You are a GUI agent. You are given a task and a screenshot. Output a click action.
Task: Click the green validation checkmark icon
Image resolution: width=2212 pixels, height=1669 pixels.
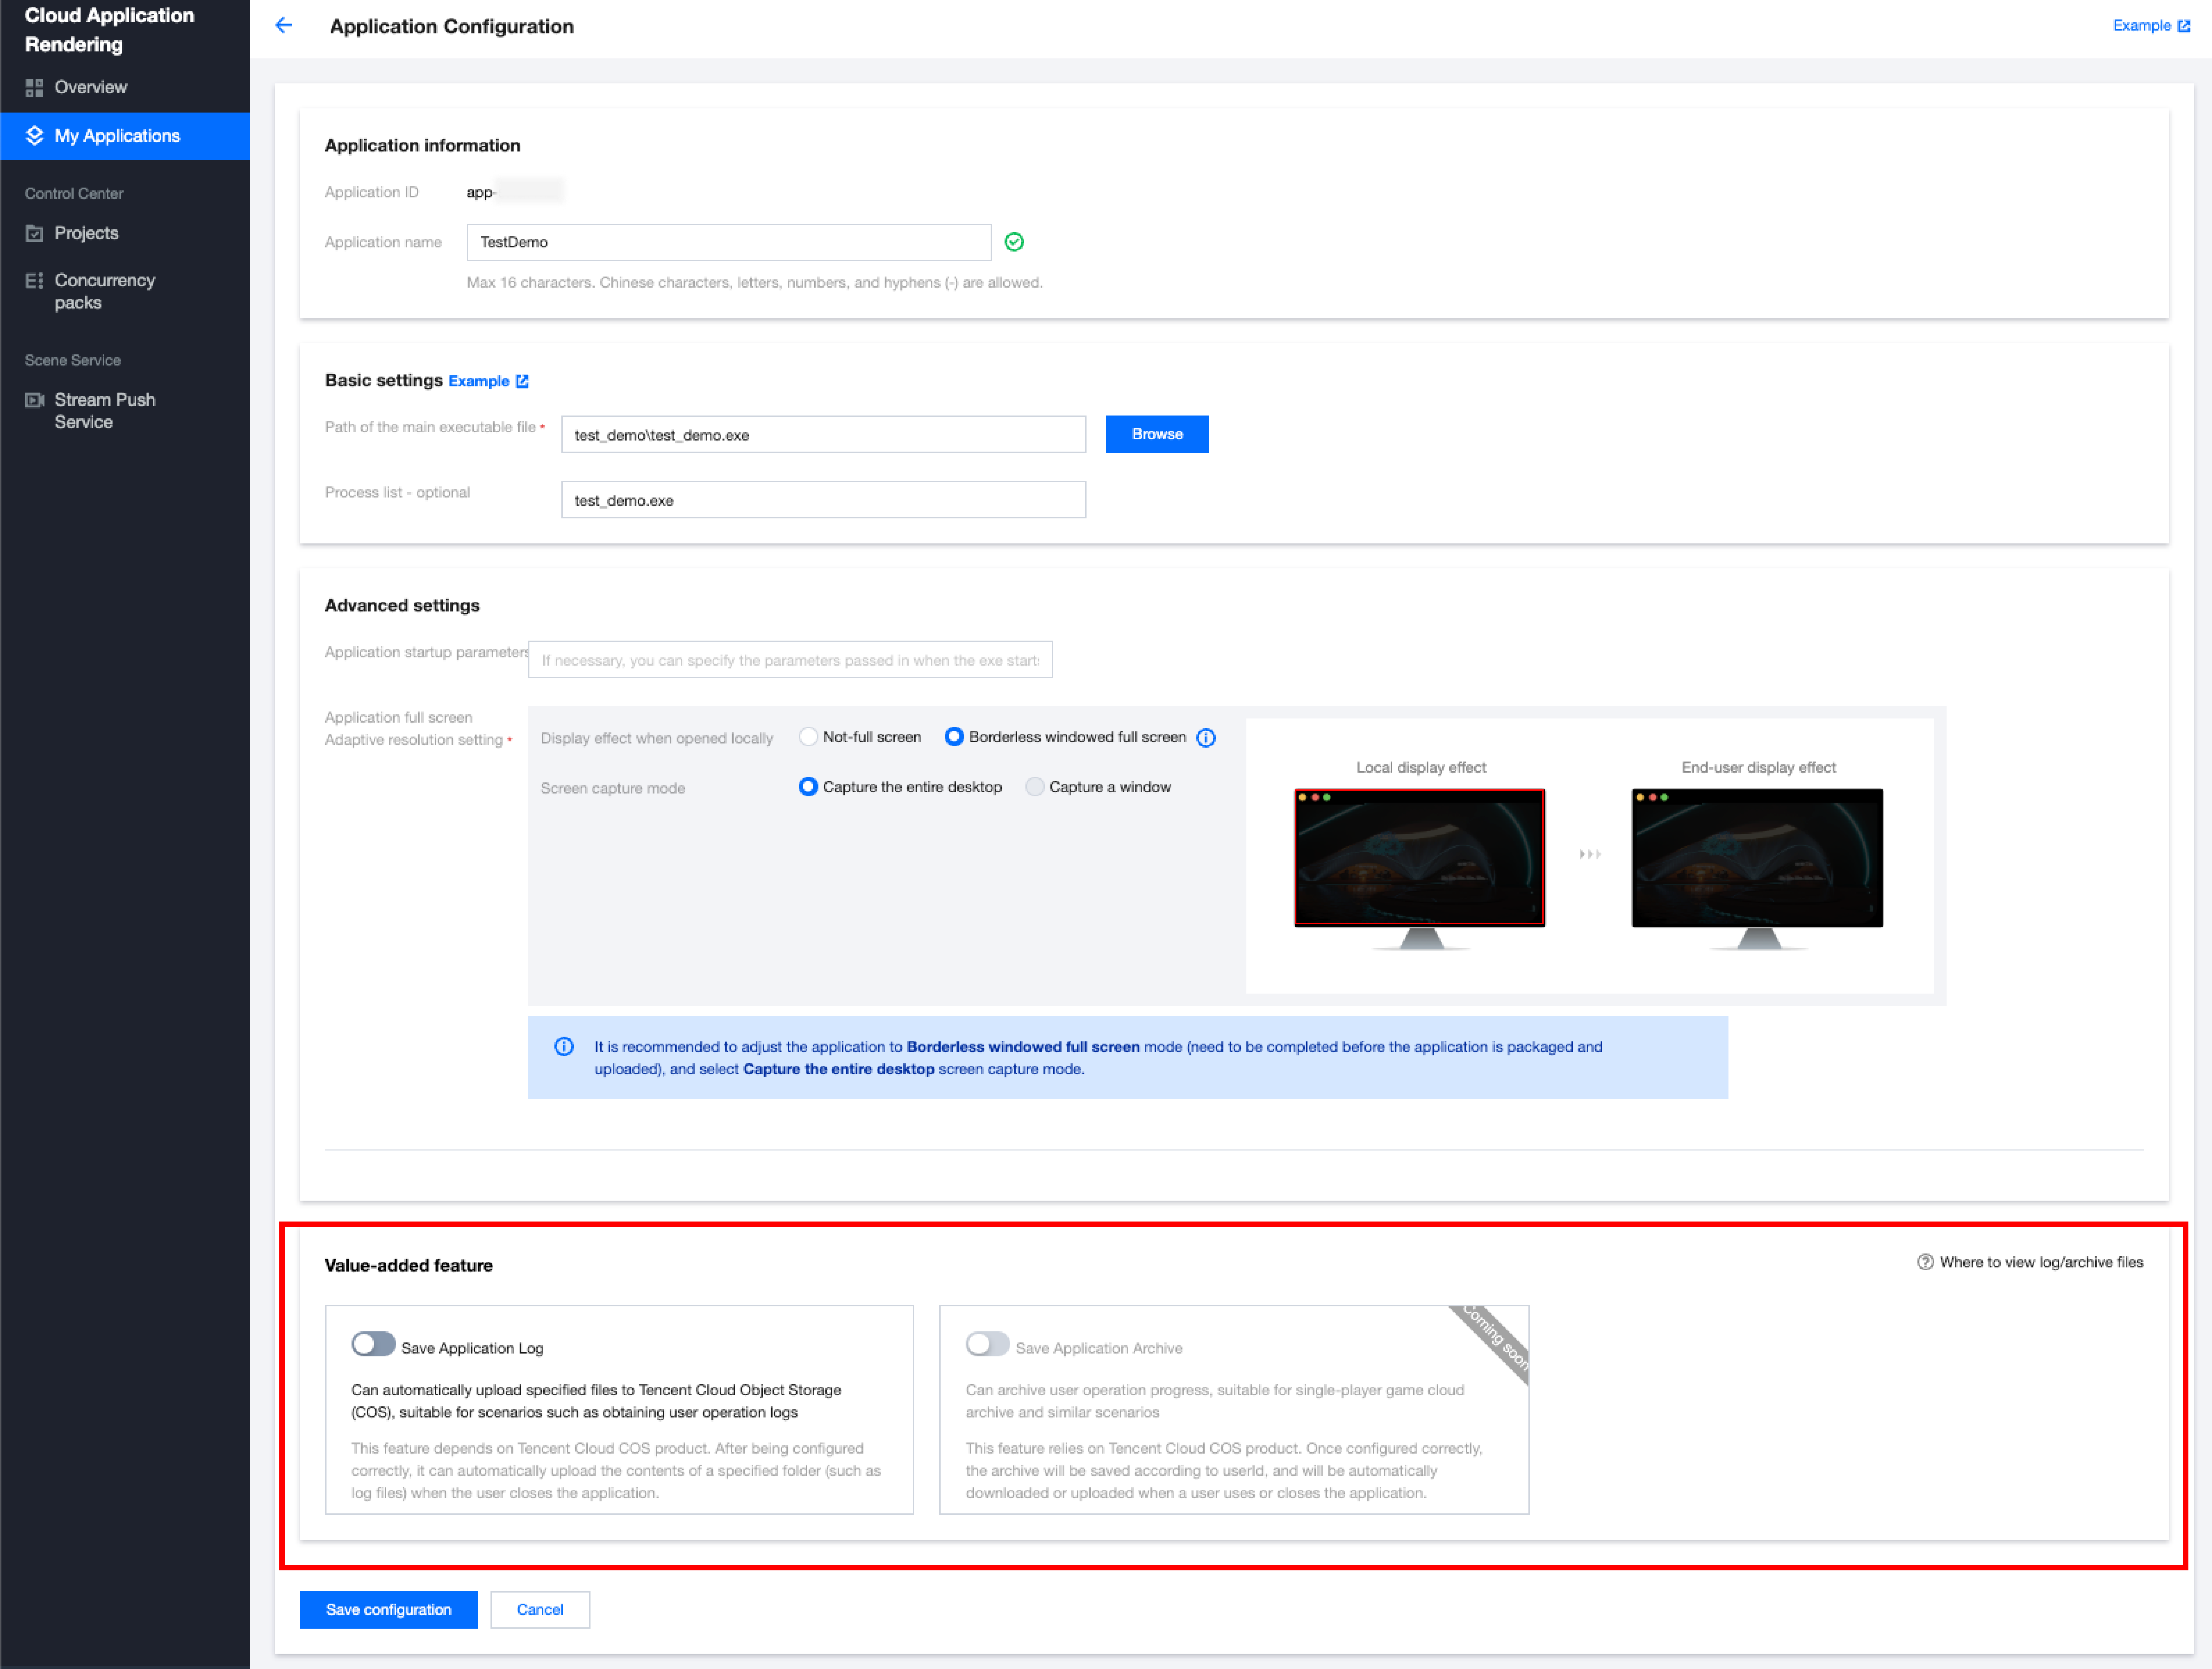click(1014, 242)
